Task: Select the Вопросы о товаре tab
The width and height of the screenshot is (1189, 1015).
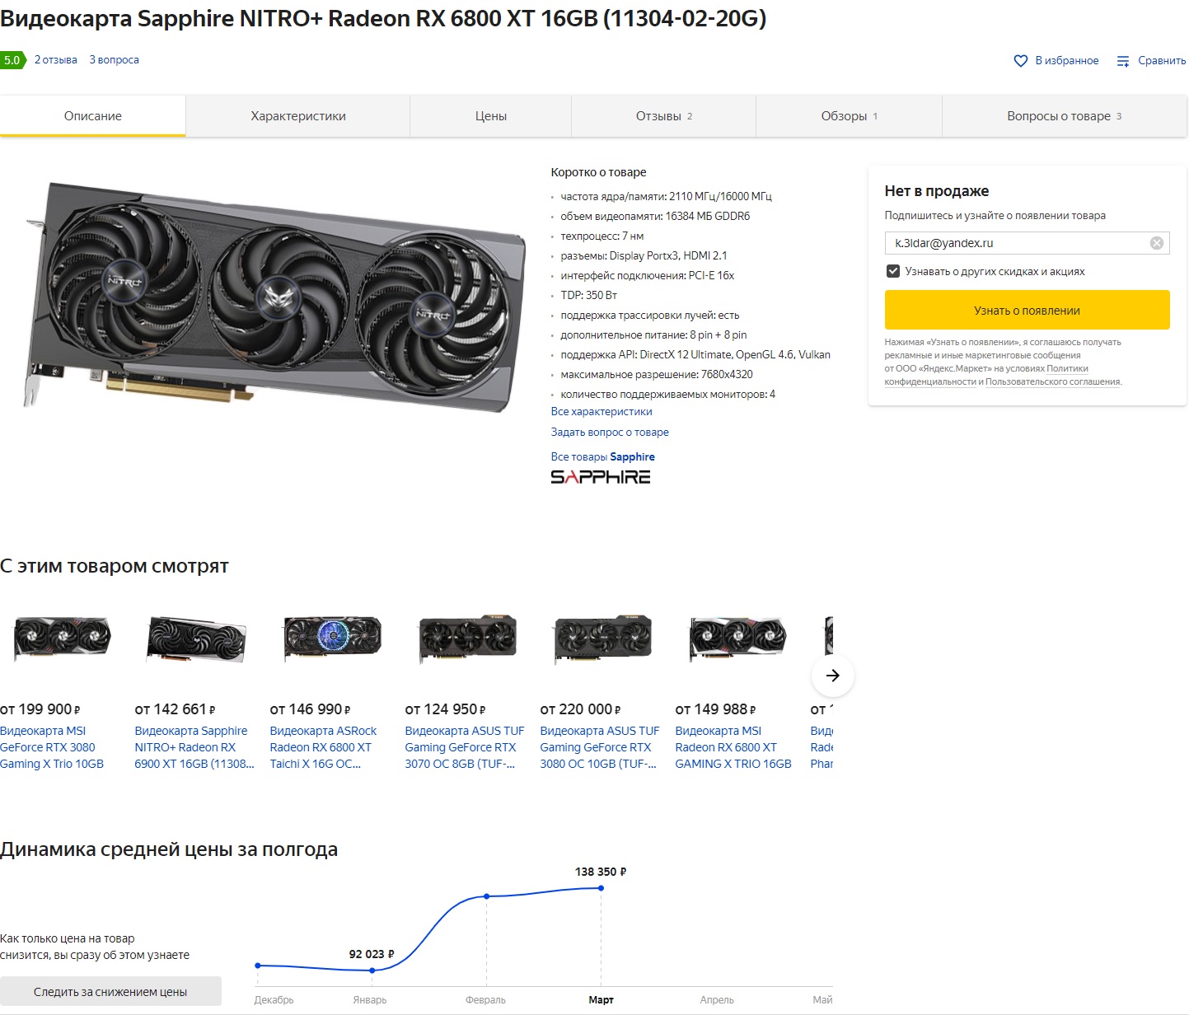Action: coord(1065,116)
